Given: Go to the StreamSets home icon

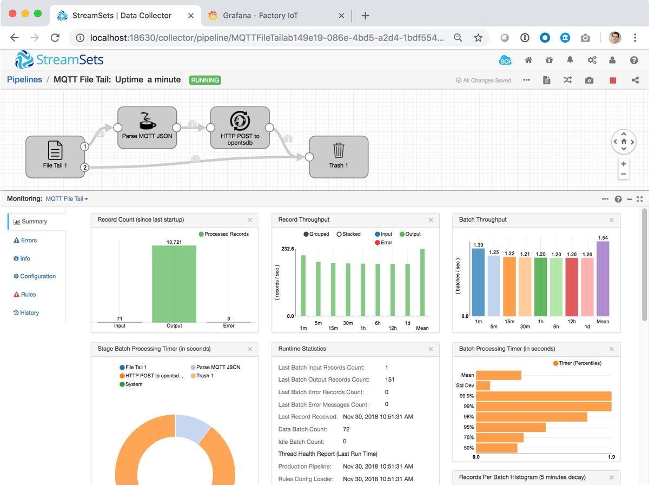Looking at the screenshot, I should click(528, 60).
